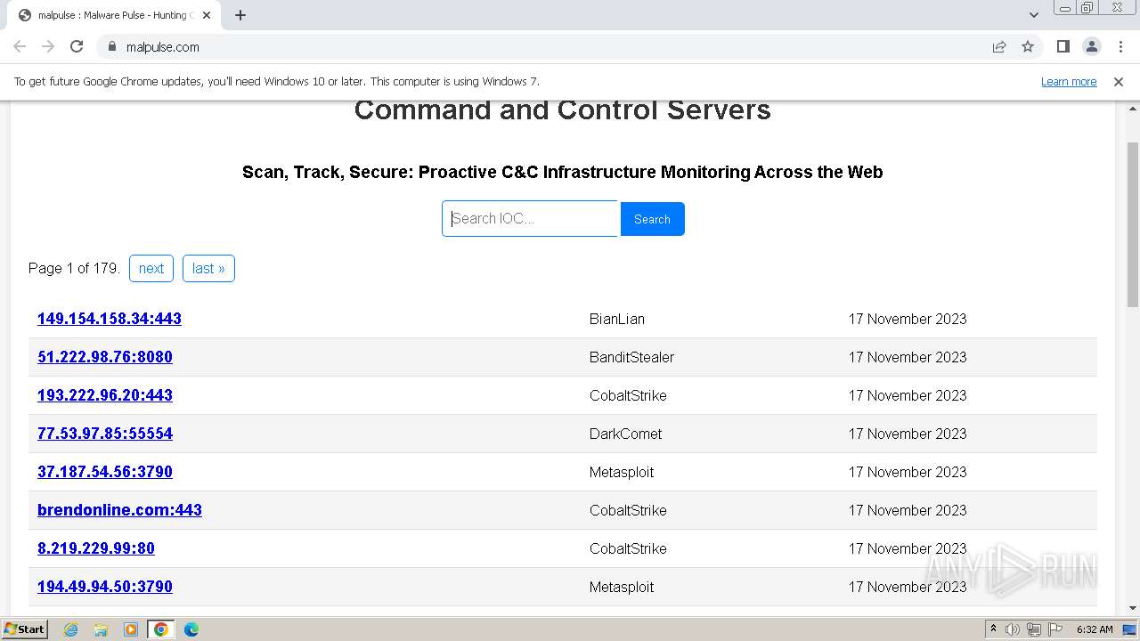Click the share page icon in address bar
This screenshot has width=1140, height=641.
click(999, 46)
